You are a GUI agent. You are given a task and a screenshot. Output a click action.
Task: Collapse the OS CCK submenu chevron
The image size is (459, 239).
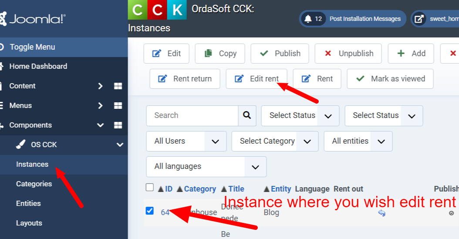[120, 145]
